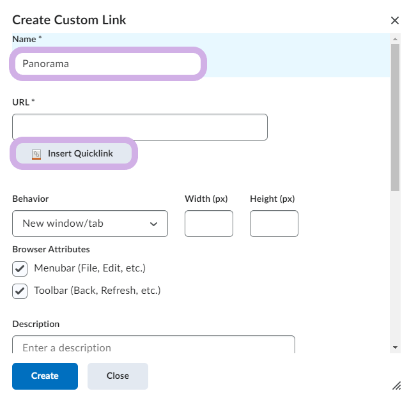The height and width of the screenshot is (405, 416).
Task: Click the quicklink icon beside Insert Quicklink
Action: tap(36, 154)
